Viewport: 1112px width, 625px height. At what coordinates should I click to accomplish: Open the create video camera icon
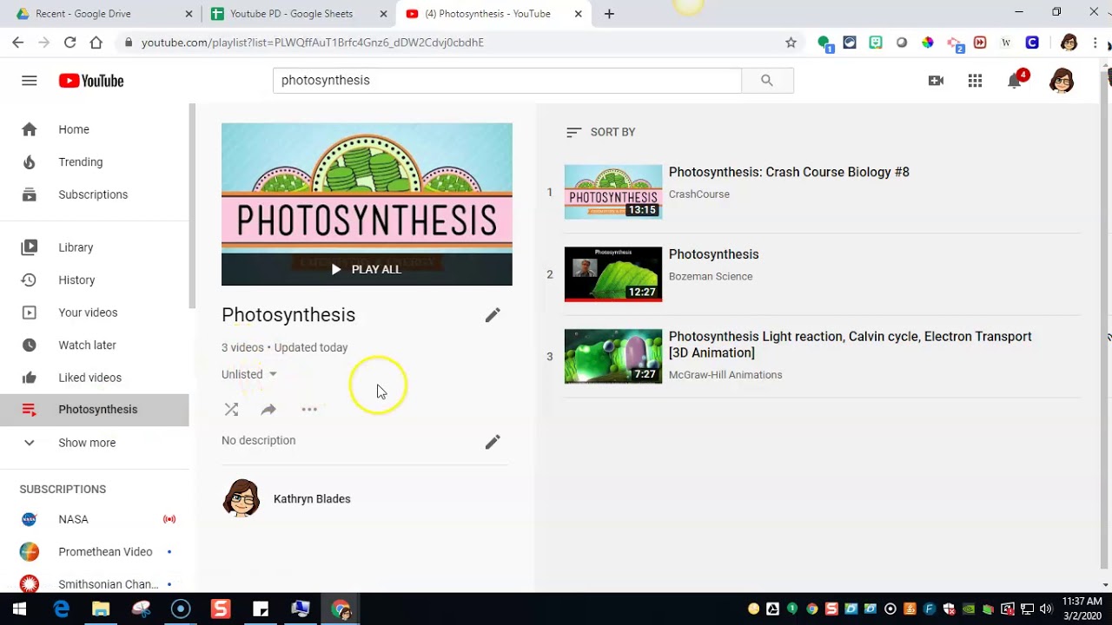pyautogui.click(x=936, y=81)
